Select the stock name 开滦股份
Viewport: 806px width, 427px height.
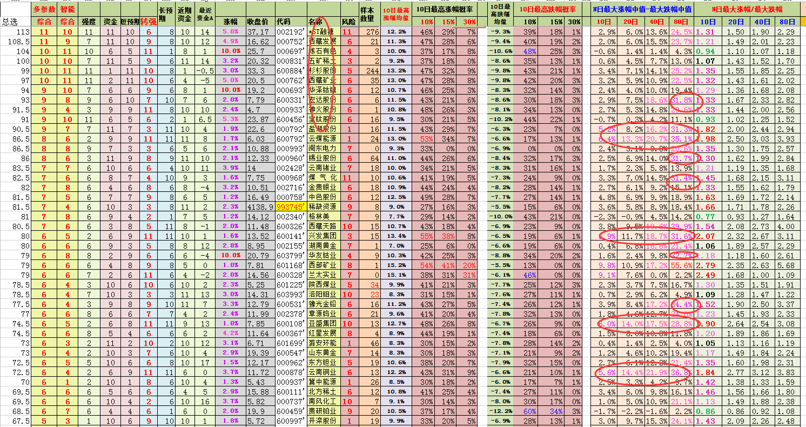coord(323,421)
